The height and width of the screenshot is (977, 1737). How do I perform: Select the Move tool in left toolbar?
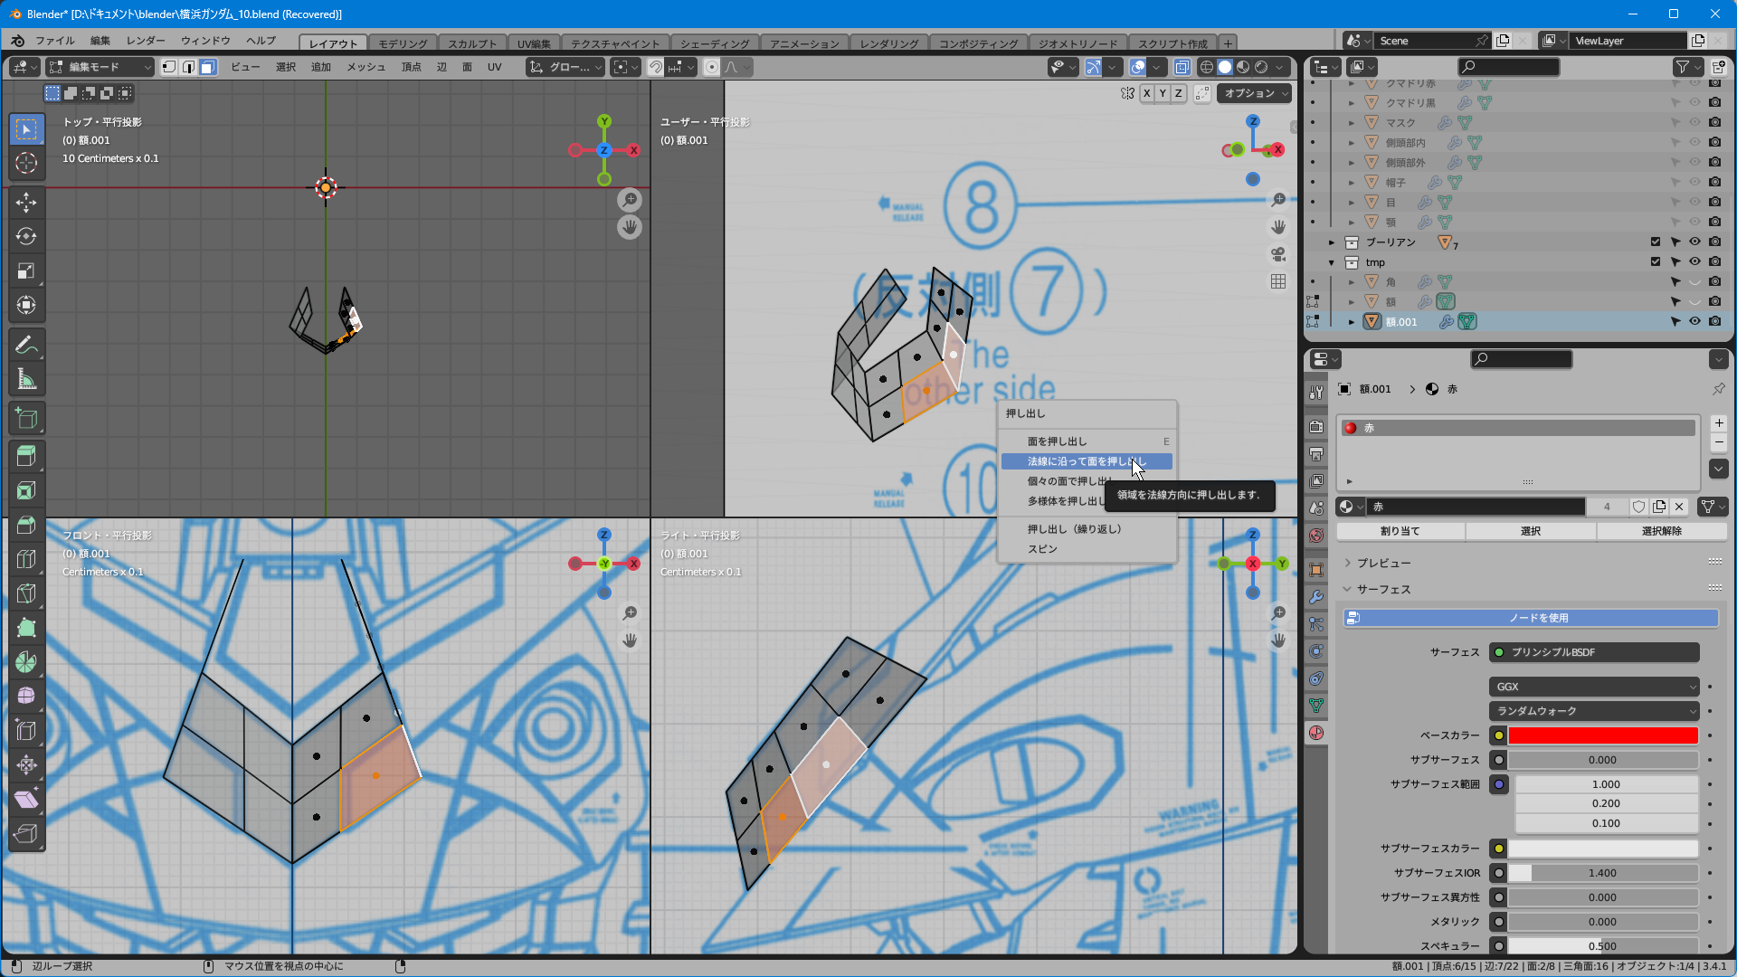click(x=26, y=202)
